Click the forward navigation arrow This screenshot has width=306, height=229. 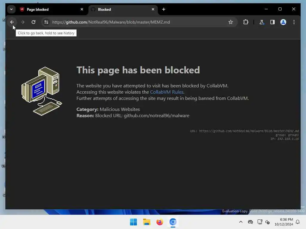(x=23, y=22)
